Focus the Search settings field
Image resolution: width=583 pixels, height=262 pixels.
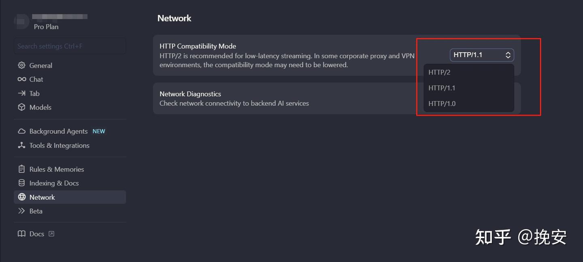click(x=70, y=46)
